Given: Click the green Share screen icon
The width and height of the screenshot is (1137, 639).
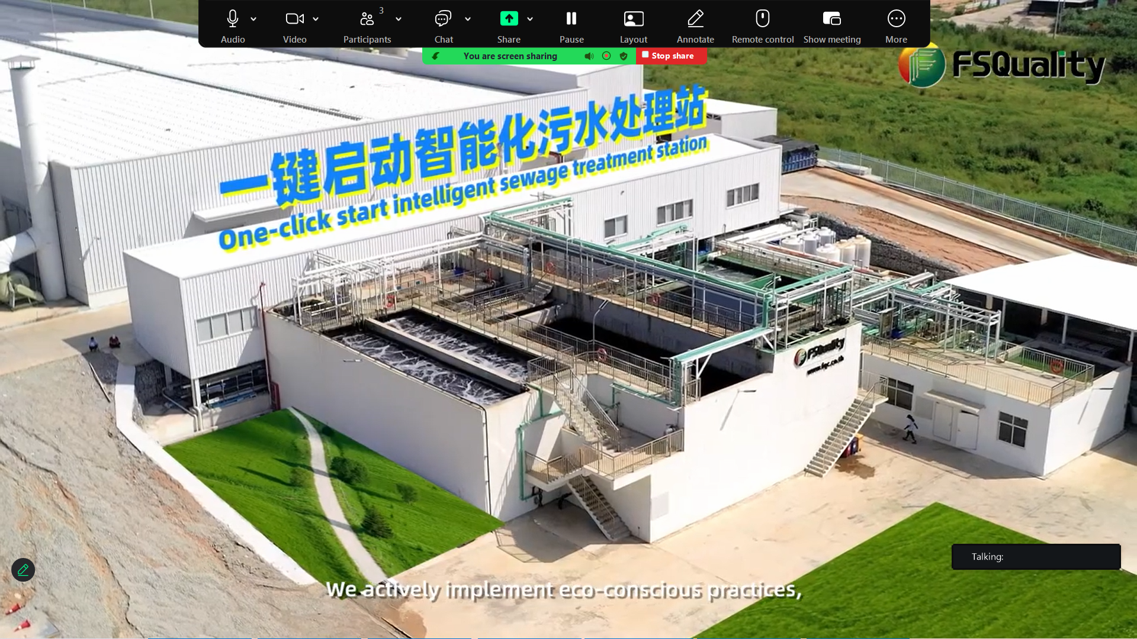Looking at the screenshot, I should [509, 19].
